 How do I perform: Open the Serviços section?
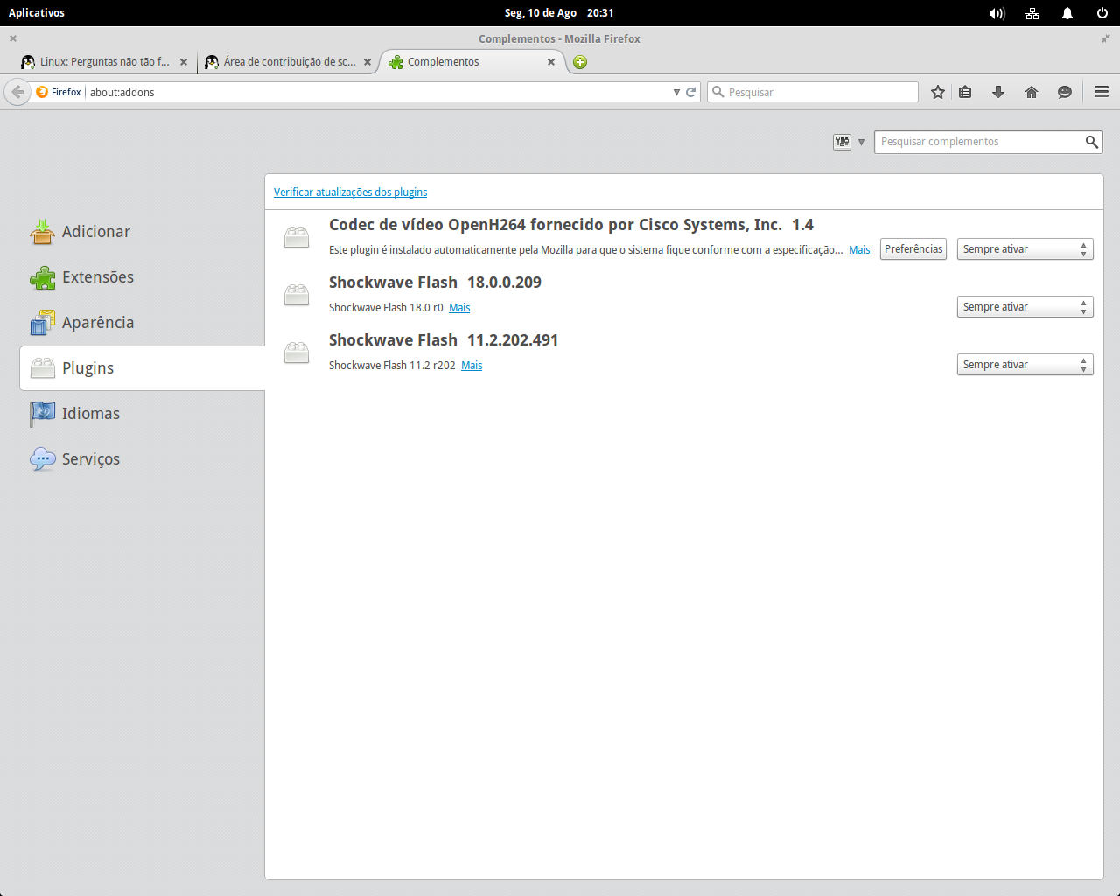tap(142, 459)
